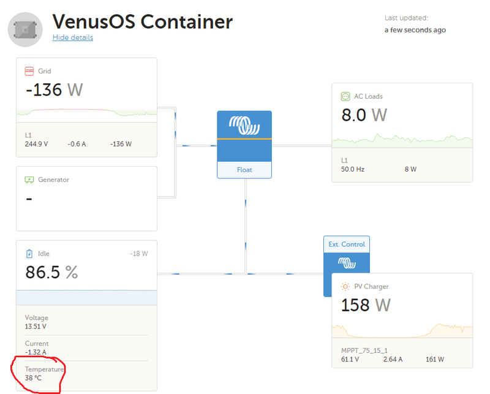Viewport: 490px width, 394px height.
Task: Click the Ext. Control label
Action: 347,244
